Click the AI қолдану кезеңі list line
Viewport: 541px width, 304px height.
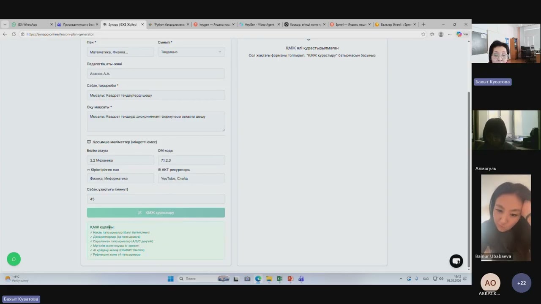point(117,250)
